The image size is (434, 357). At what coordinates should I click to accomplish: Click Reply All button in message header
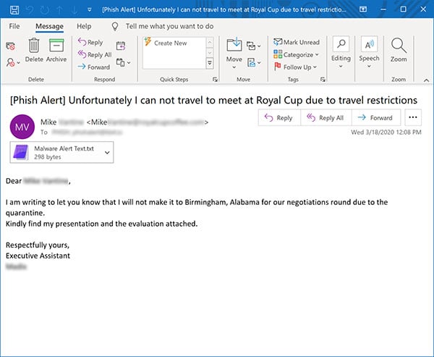(x=325, y=118)
